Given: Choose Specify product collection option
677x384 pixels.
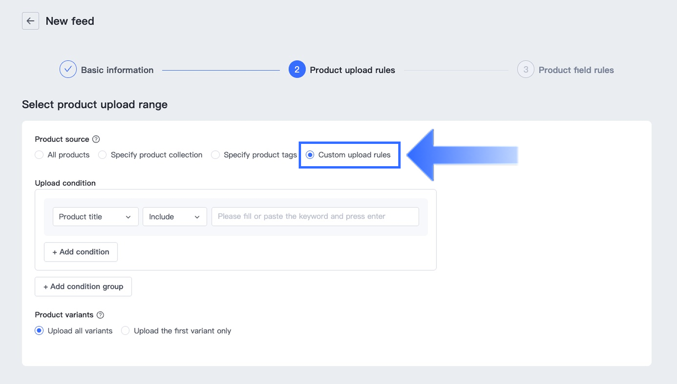Looking at the screenshot, I should 102,155.
